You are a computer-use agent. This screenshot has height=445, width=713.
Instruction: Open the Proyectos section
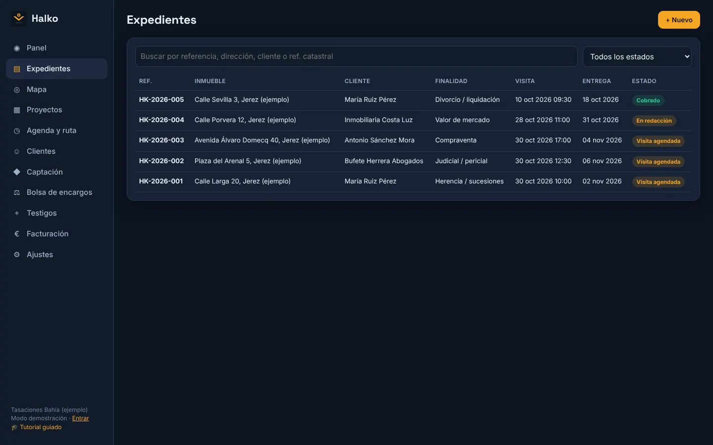coord(56,110)
